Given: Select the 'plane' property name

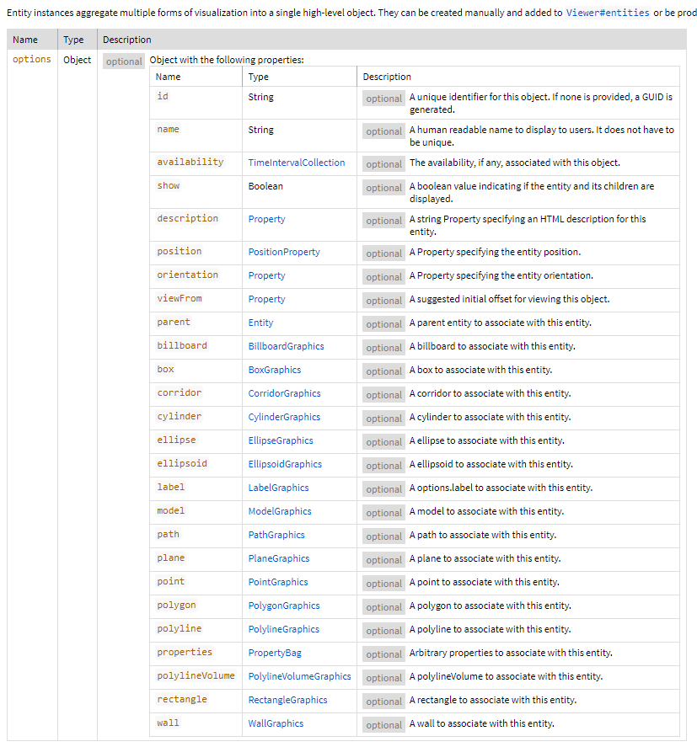Looking at the screenshot, I should tap(171, 558).
